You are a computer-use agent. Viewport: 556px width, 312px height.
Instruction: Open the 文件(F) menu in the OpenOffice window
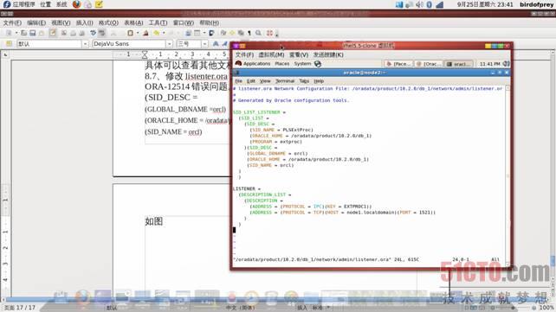(12, 23)
